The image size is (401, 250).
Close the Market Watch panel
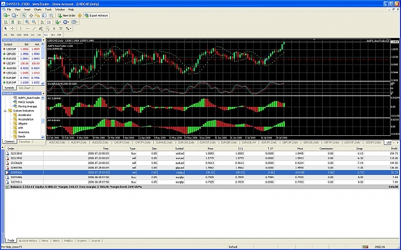click(43, 40)
